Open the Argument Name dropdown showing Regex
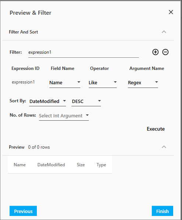Viewport: 182px width, 220px height. pos(143,83)
